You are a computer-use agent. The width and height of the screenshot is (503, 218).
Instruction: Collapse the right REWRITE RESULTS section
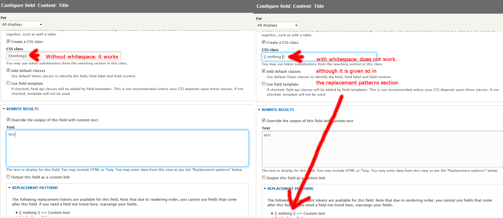(x=277, y=110)
